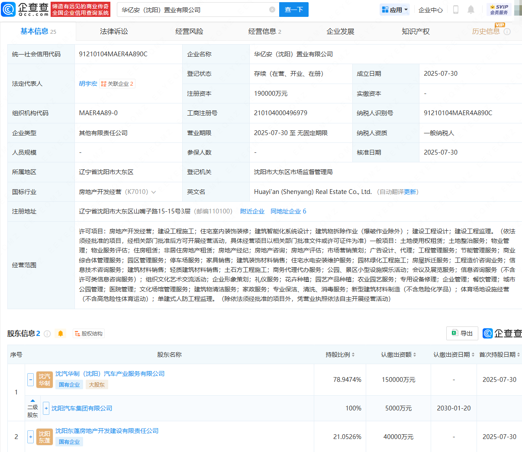Clear the search box with the X icon
Viewport: 522px width, 452px height.
click(x=272, y=10)
